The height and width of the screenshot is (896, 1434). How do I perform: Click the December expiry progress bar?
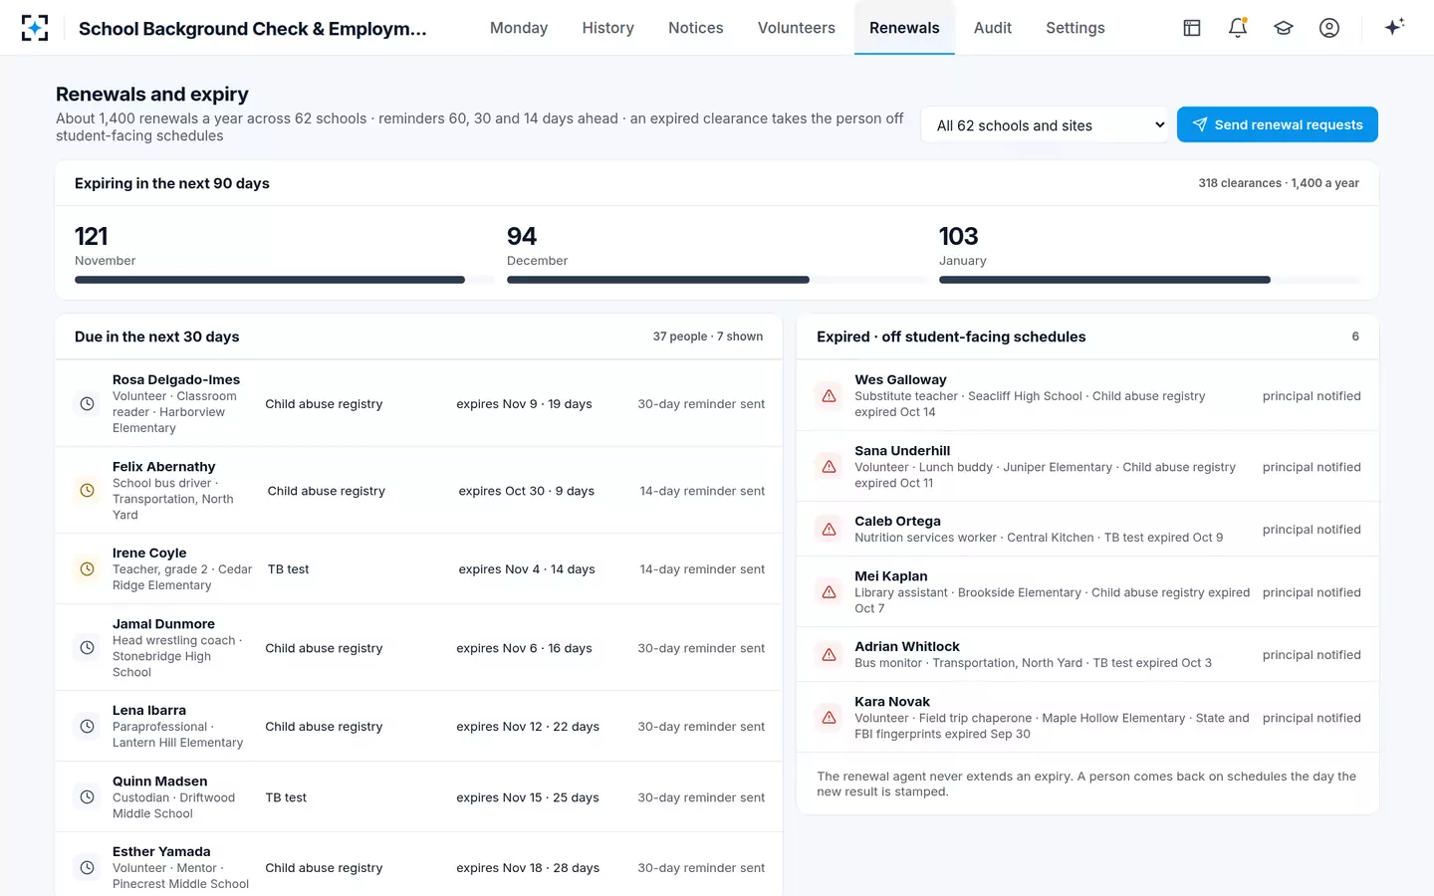coord(717,280)
